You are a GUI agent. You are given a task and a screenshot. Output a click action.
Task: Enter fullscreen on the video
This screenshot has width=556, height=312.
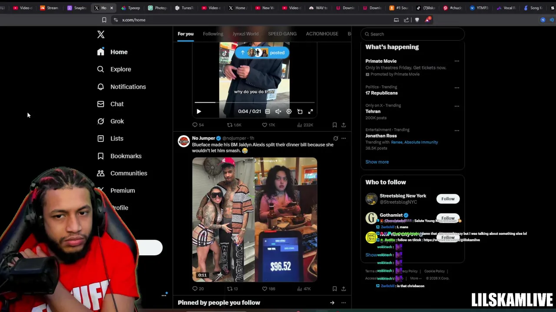pos(311,111)
